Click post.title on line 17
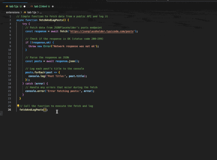This screenshot has width=217, height=160. (76, 76)
